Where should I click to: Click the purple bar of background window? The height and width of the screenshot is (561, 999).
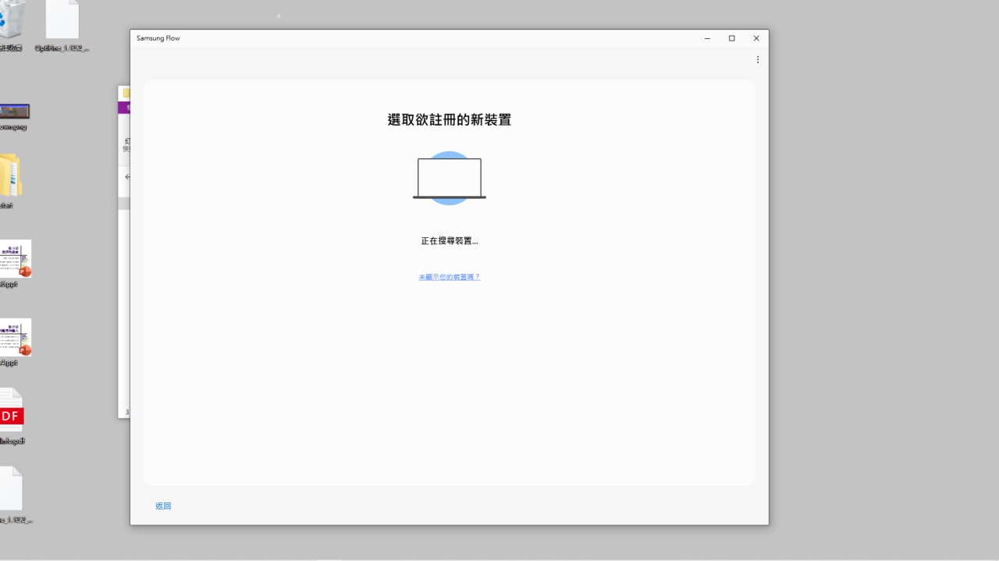pyautogui.click(x=124, y=108)
